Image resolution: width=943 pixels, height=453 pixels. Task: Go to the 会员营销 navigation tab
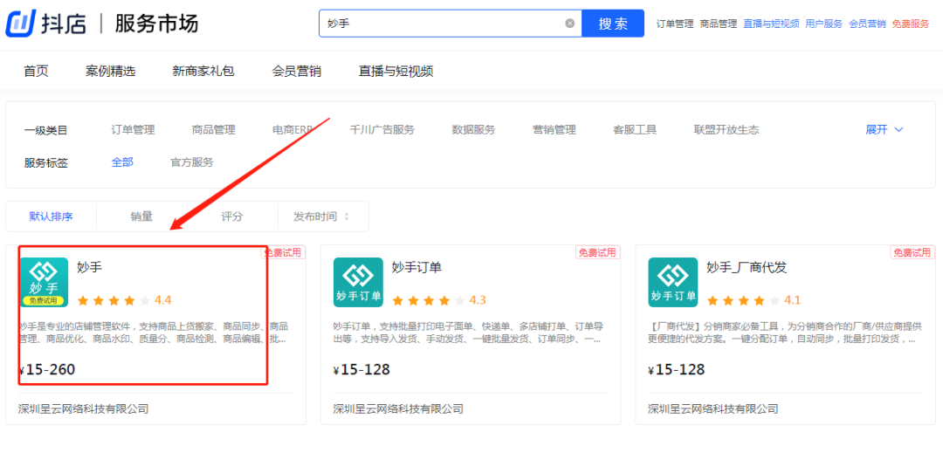click(297, 71)
